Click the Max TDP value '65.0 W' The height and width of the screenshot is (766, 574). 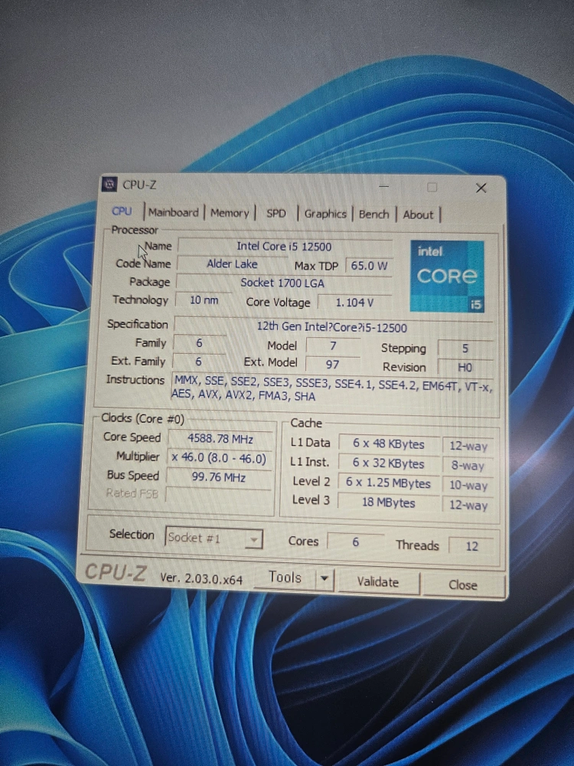(369, 266)
